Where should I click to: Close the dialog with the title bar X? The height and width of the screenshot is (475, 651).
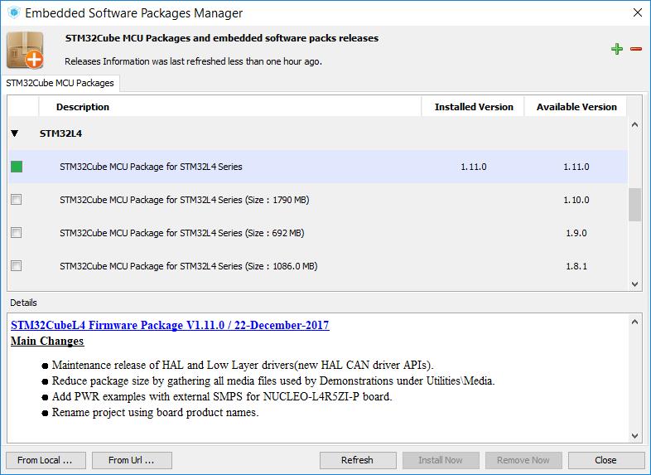638,12
